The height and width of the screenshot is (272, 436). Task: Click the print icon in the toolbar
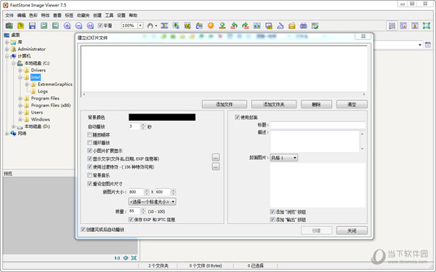pos(303,26)
